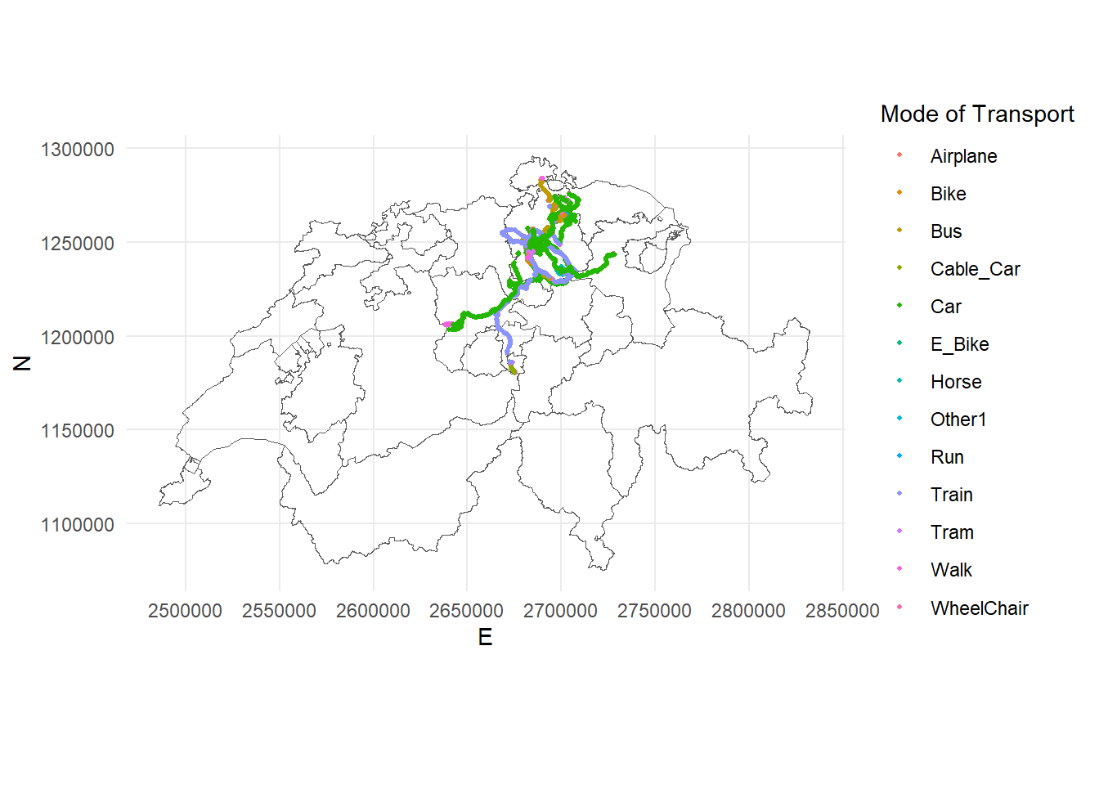
Task: Click the E x-axis title
Action: [x=485, y=637]
